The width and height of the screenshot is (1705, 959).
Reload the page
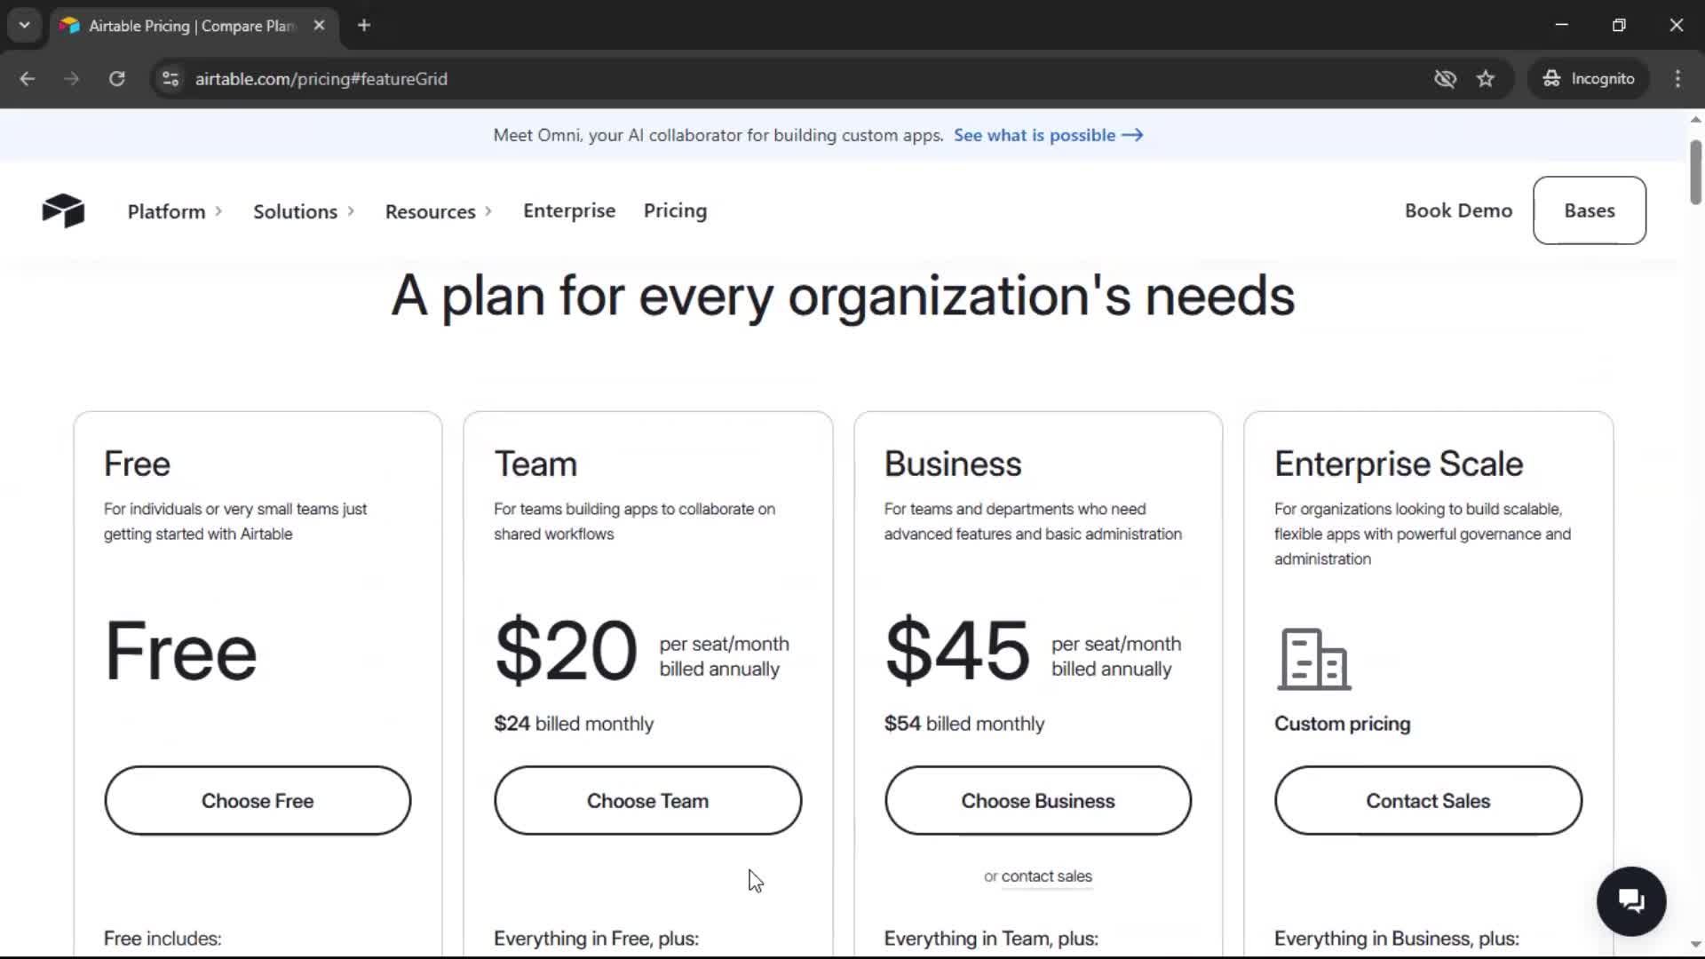(x=116, y=78)
